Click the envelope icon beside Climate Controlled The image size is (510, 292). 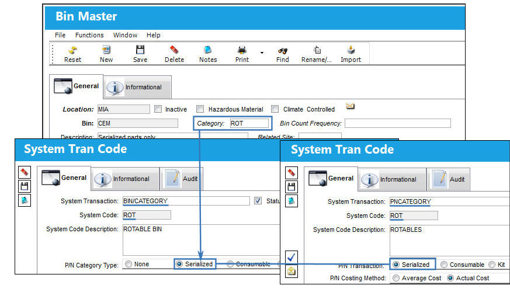tap(350, 106)
